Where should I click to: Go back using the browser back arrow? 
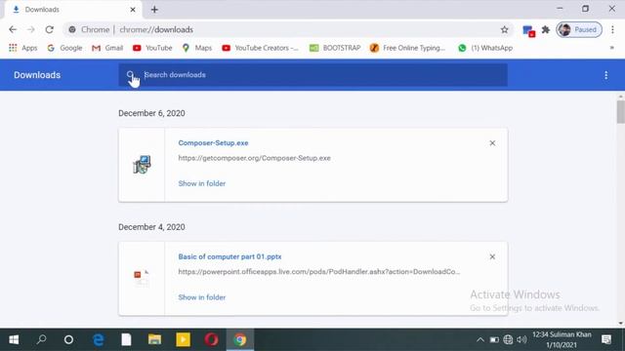13,29
